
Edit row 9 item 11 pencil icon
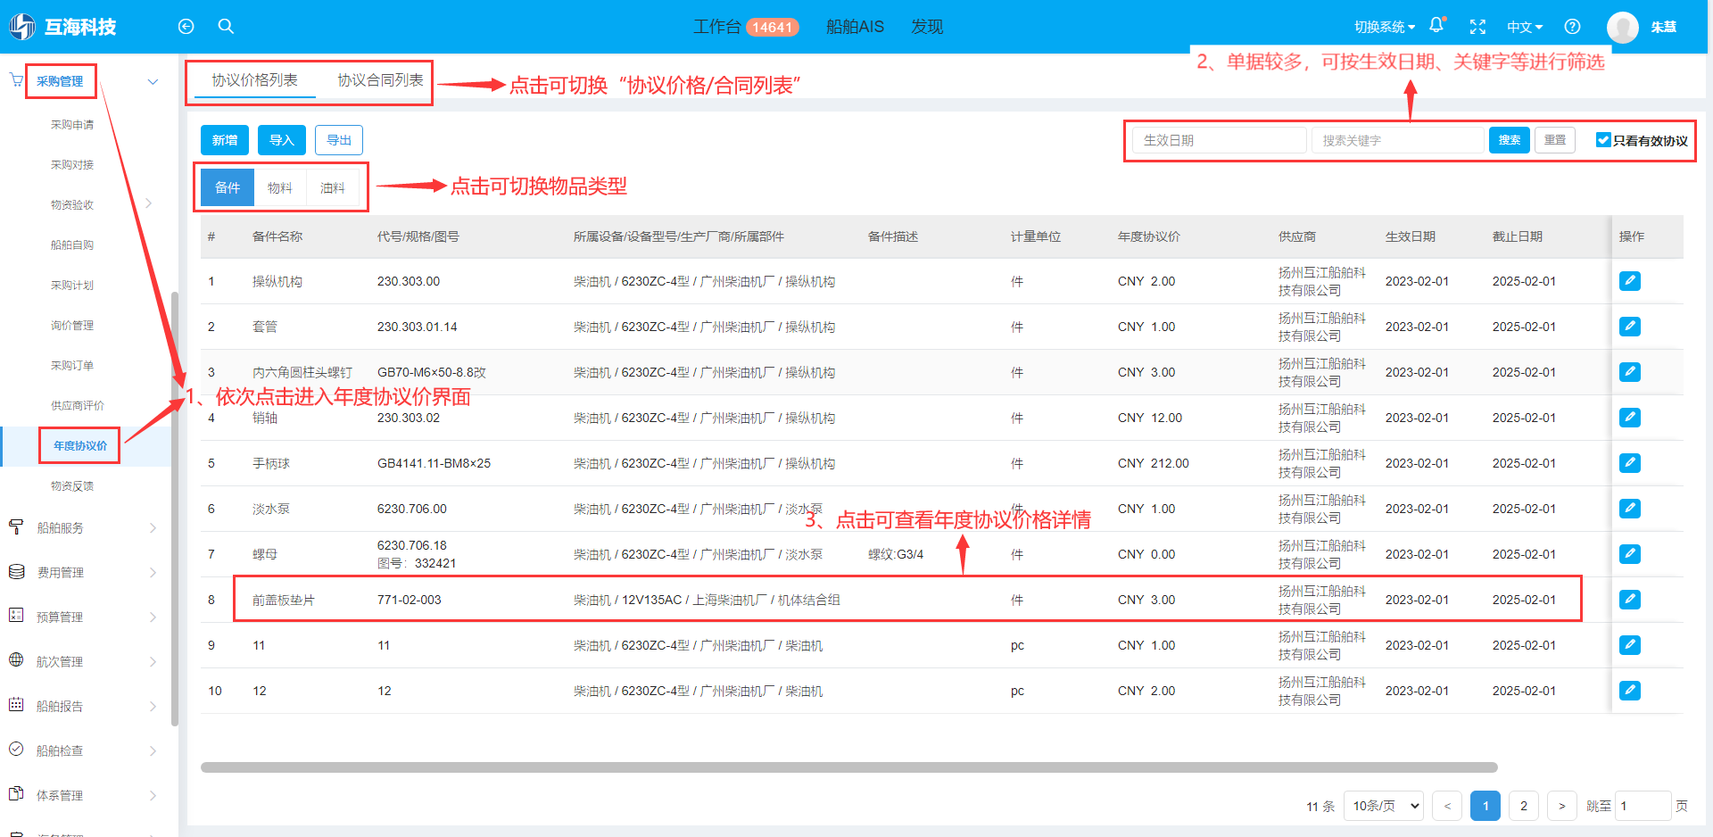pos(1630,645)
